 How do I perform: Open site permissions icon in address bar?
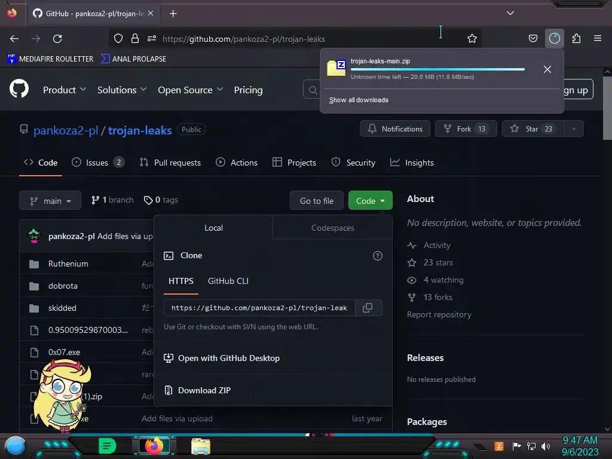coord(152,38)
